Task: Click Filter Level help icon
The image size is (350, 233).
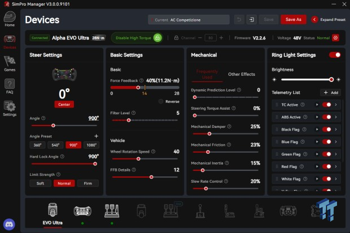Action: point(133,113)
